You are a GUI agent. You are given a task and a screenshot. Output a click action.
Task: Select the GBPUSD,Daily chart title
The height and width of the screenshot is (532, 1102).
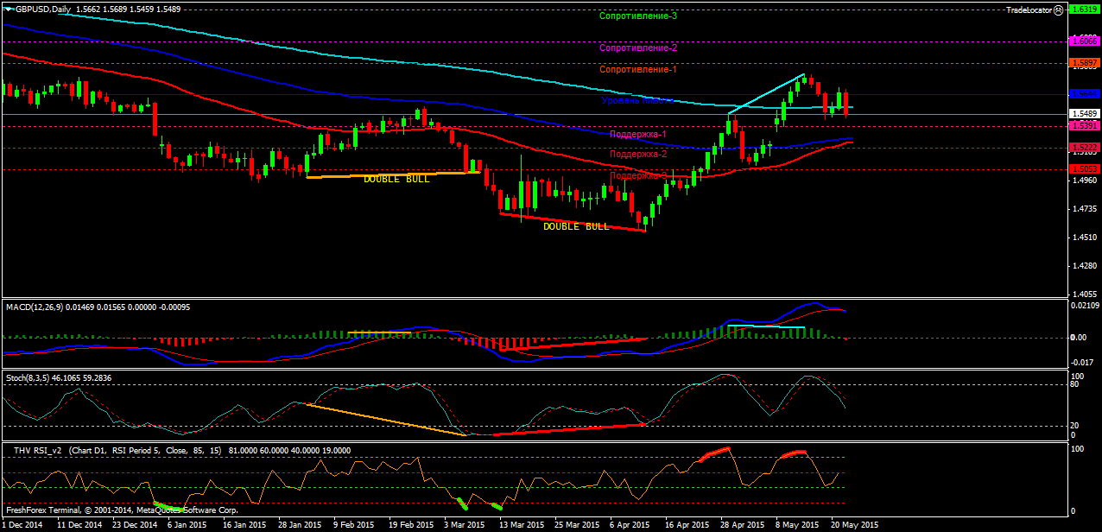click(42, 9)
